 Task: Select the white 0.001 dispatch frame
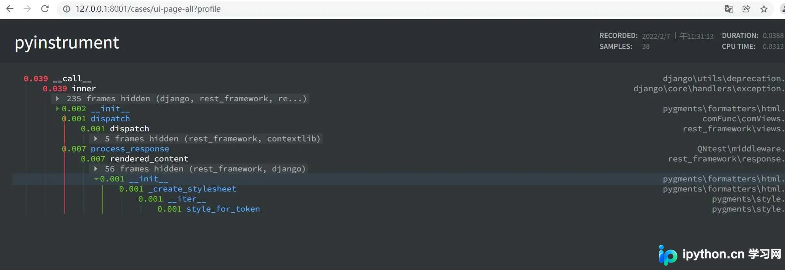point(115,129)
